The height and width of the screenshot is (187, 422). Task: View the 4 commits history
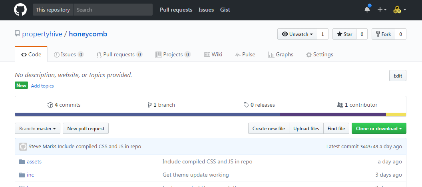point(64,105)
